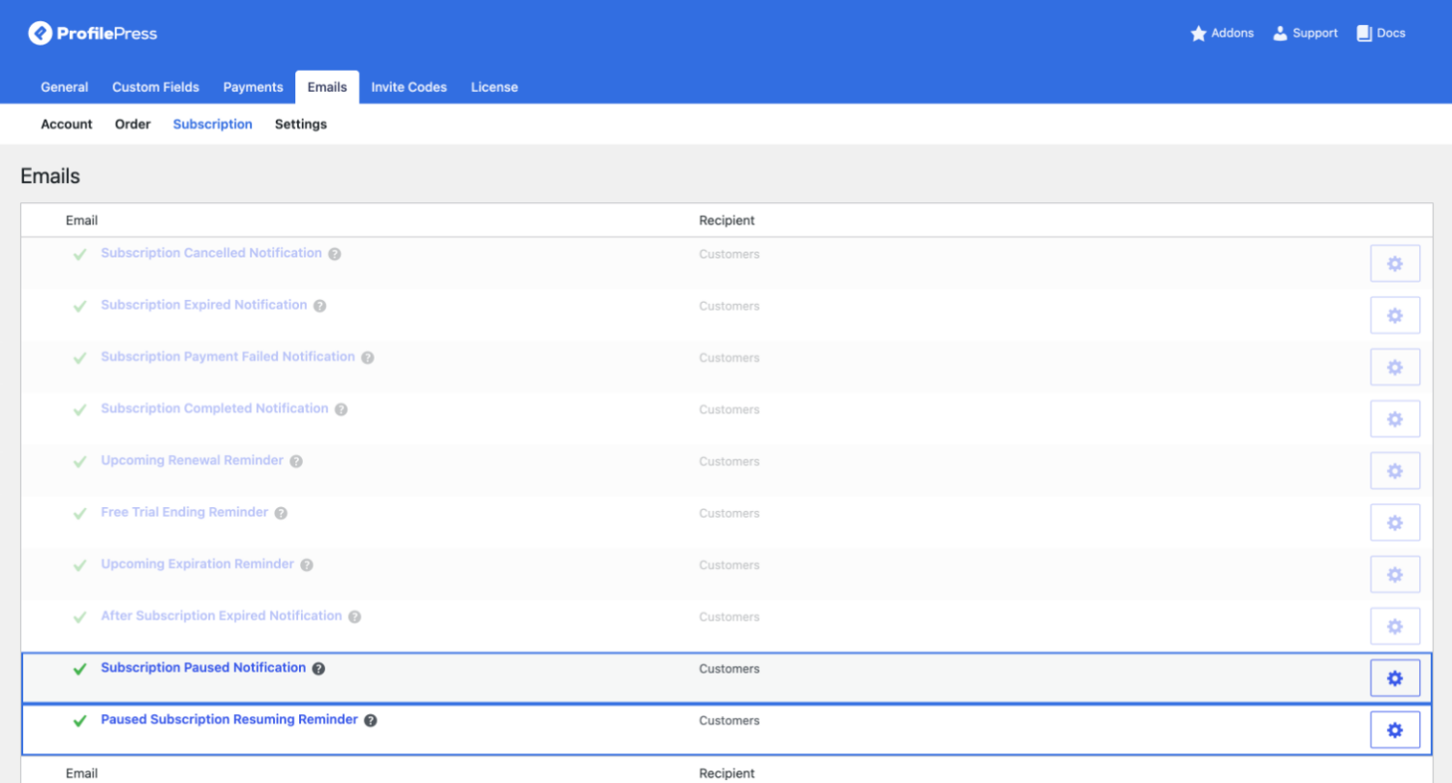This screenshot has width=1452, height=783.
Task: Click Customers in Paused Subscription Resuming row
Action: click(729, 721)
